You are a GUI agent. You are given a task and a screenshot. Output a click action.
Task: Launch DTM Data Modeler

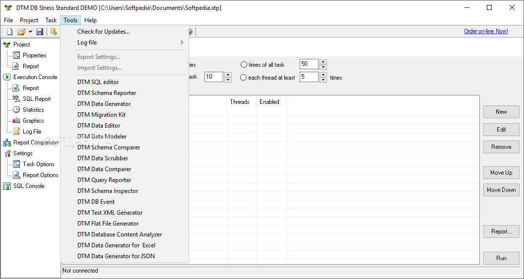[125, 137]
